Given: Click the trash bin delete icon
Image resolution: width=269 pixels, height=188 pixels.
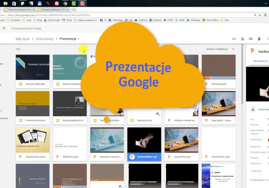Looking at the screenshot, I should coord(259,39).
